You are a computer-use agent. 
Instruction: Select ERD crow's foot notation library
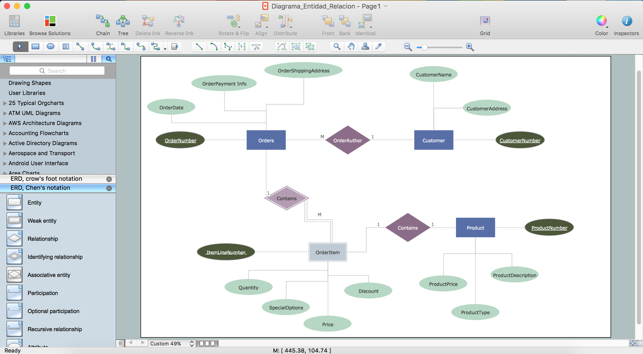[47, 179]
